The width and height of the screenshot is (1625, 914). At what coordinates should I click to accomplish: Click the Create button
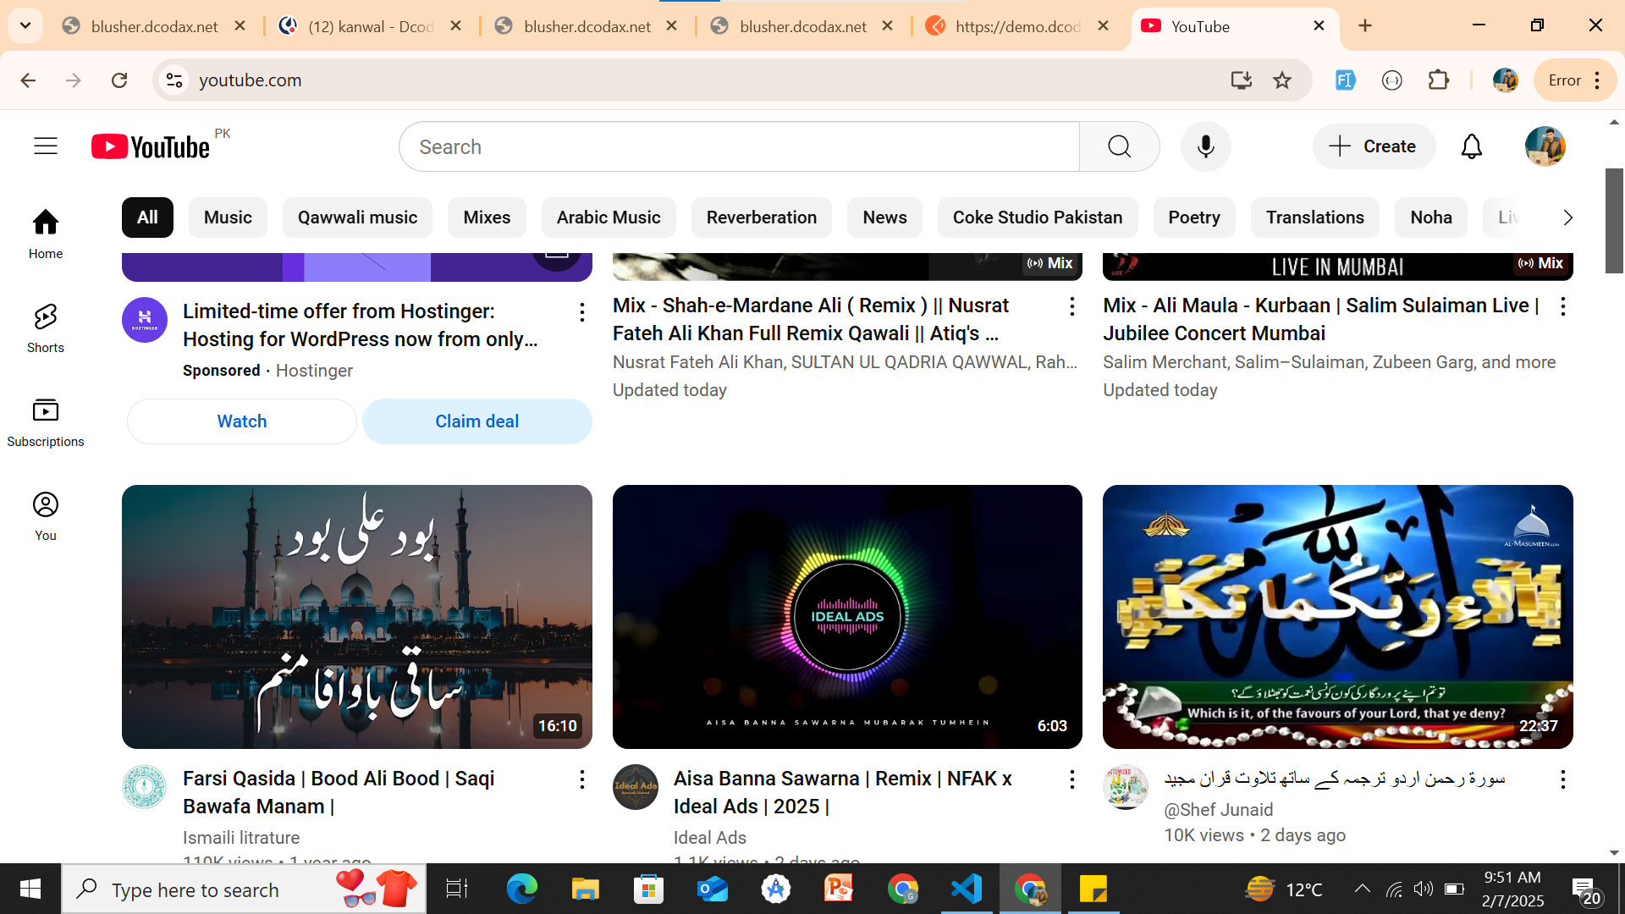[1373, 146]
